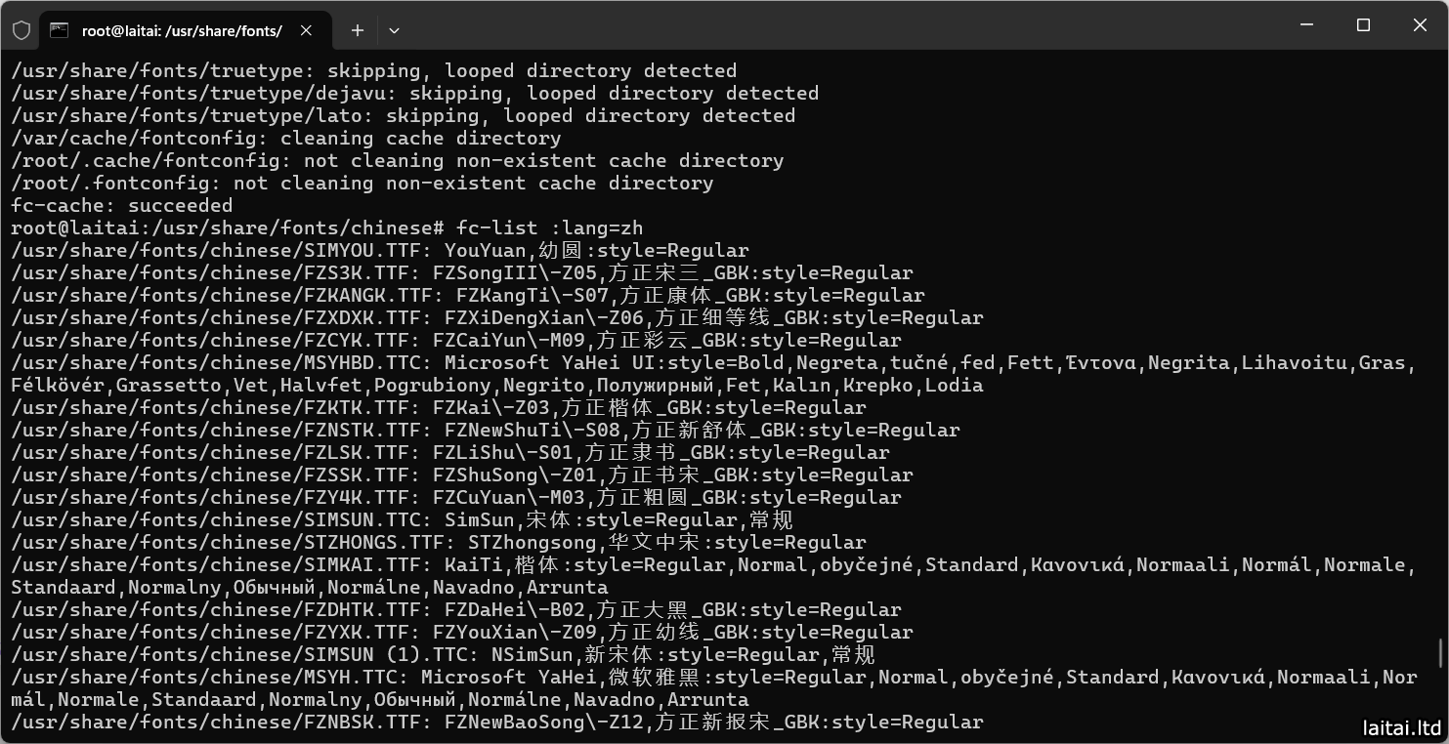
Task: Minimize the terminal window
Action: click(x=1306, y=25)
